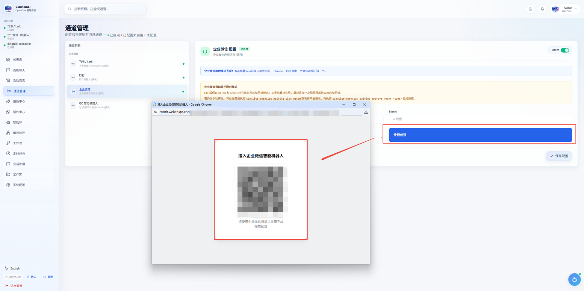
Task: Click the 定时任务 clock icon
Action: (x=8, y=153)
